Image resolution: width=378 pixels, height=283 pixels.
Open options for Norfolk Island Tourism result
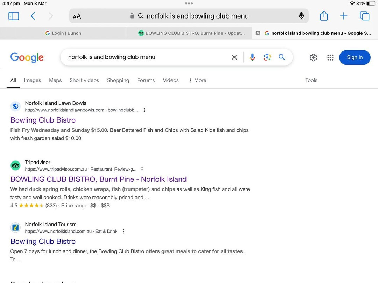(124, 232)
